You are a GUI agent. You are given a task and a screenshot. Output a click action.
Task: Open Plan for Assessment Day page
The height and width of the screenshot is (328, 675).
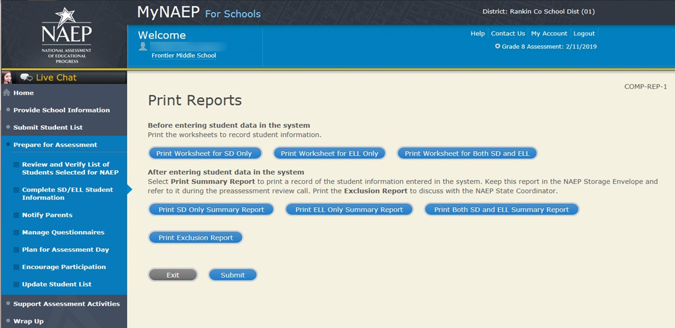[x=66, y=250]
